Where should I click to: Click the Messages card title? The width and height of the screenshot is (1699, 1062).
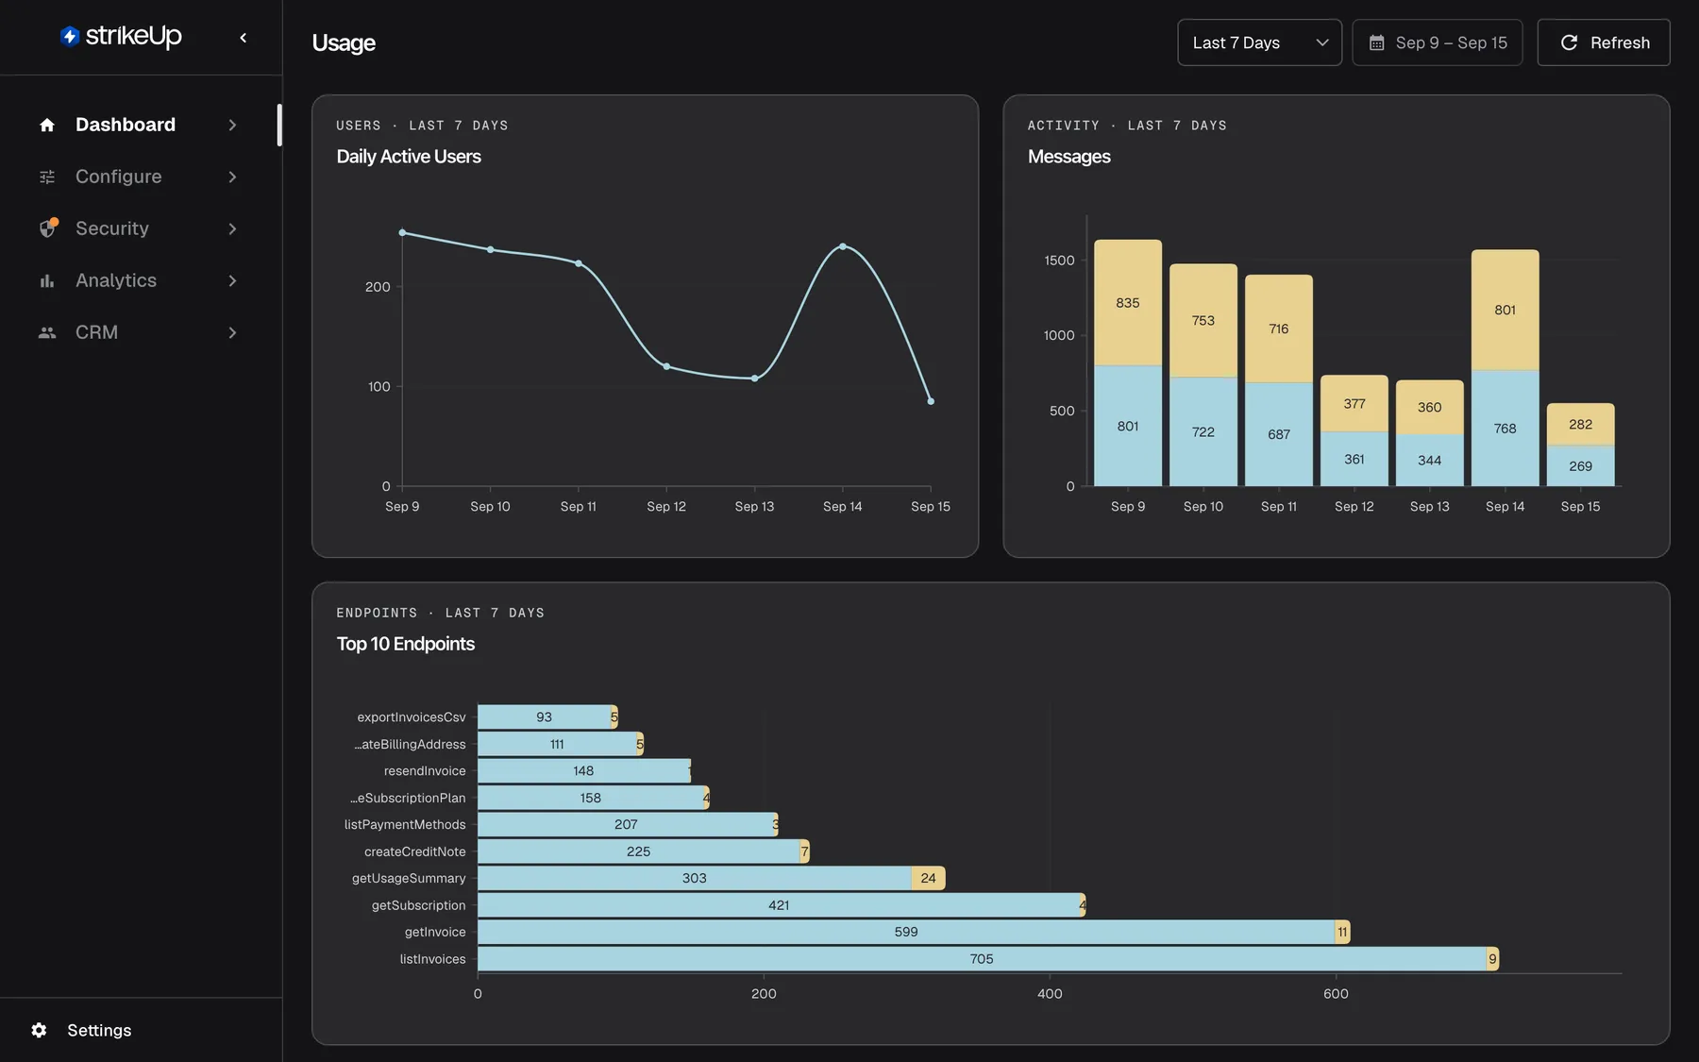pyautogui.click(x=1068, y=157)
